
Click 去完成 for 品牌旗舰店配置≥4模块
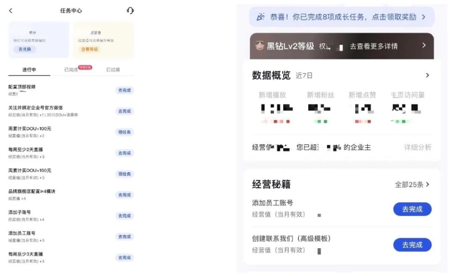pos(124,195)
